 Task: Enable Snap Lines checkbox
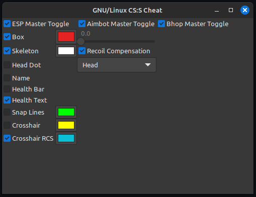(7, 112)
